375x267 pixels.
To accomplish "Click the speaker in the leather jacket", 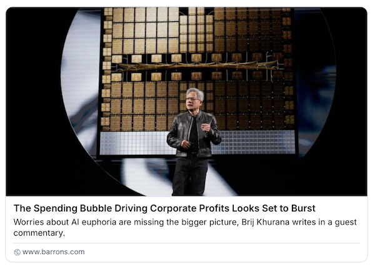I will pyautogui.click(x=194, y=142).
